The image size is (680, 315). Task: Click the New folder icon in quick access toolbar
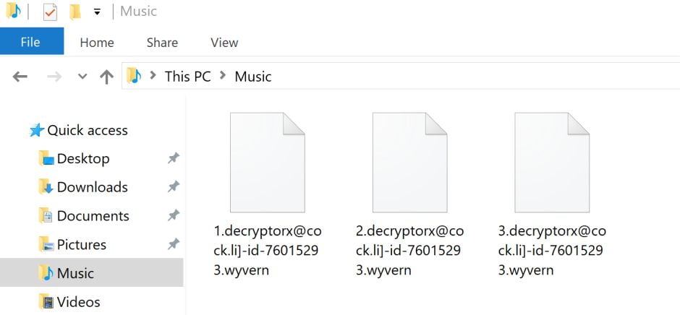(x=75, y=12)
